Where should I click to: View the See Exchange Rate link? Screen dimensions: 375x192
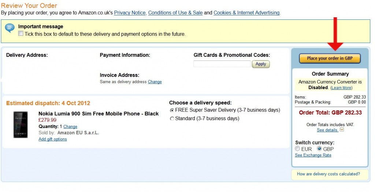coord(313,155)
